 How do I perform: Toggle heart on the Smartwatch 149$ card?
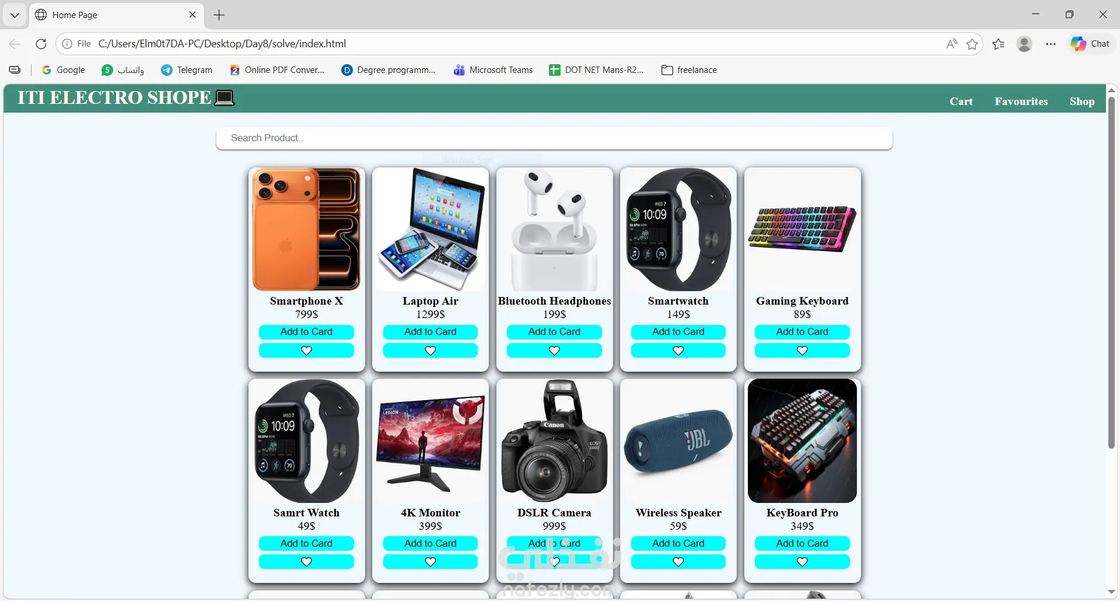678,351
